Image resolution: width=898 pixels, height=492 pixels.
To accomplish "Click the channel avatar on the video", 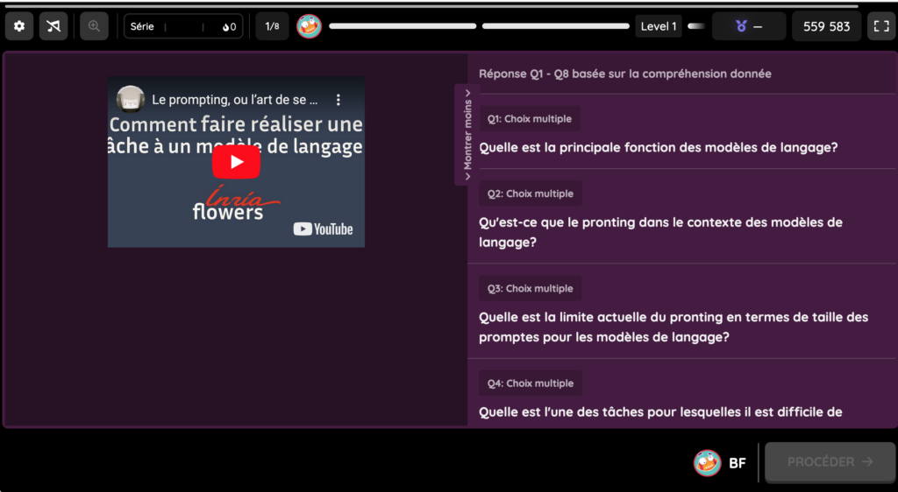I will (131, 100).
